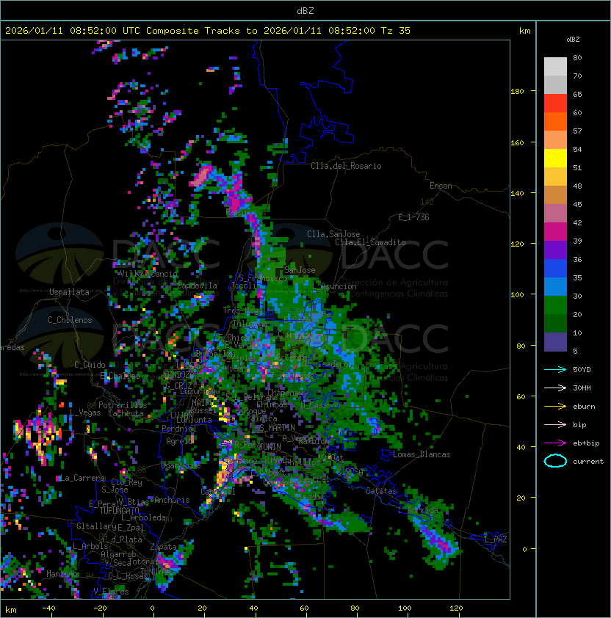Click the Lomas_Blancas map label

click(422, 454)
